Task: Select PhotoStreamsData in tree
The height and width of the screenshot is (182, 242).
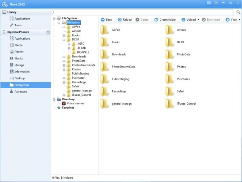Action: click(x=83, y=65)
